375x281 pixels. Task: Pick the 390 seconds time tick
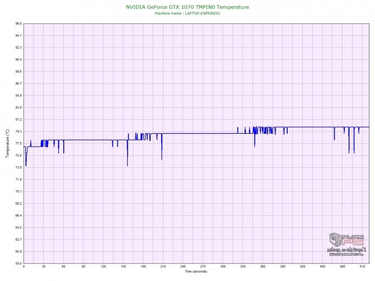pyautogui.click(x=283, y=266)
